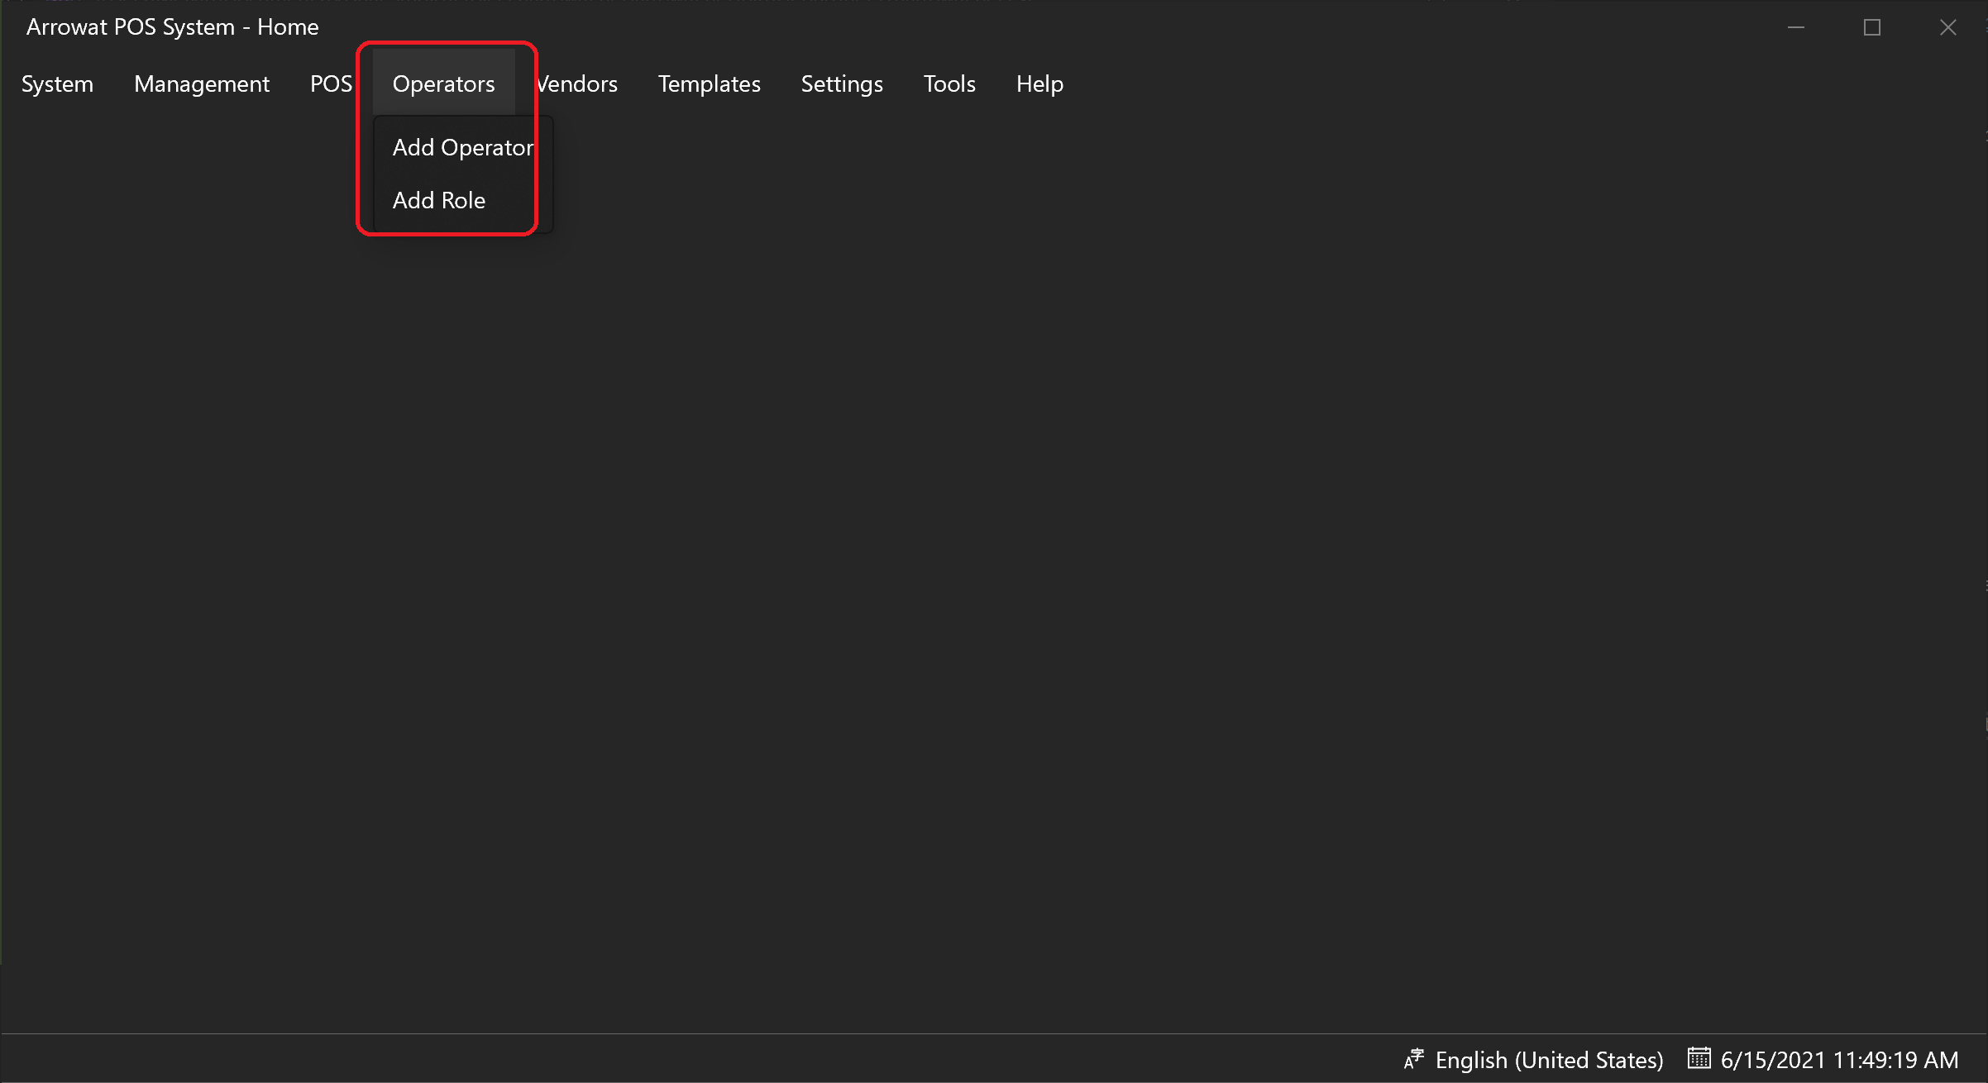This screenshot has height=1083, width=1988.
Task: Open the Help menu
Action: point(1039,83)
